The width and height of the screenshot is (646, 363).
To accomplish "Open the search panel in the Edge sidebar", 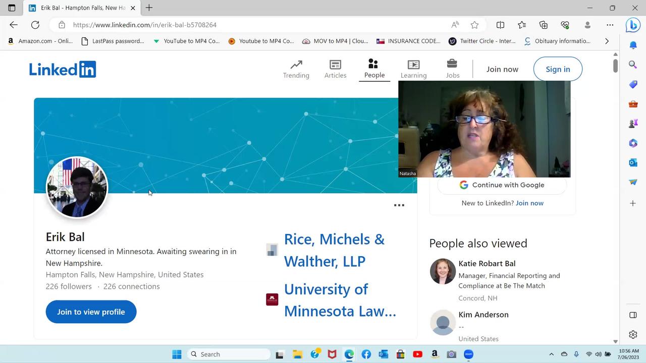I will click(633, 65).
